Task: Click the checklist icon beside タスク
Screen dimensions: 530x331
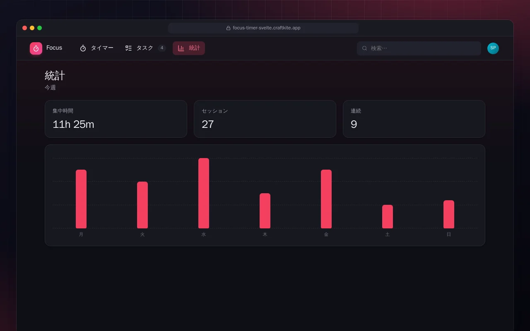Action: click(x=128, y=48)
